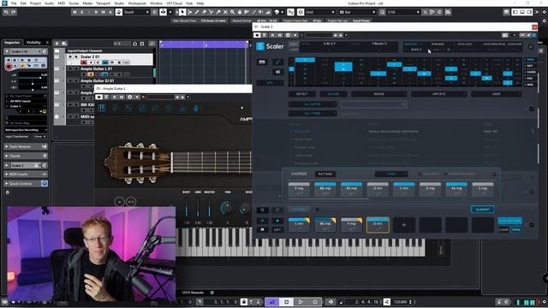
Task: Open the SONGS dropdown in Scaler
Action: tap(379, 94)
